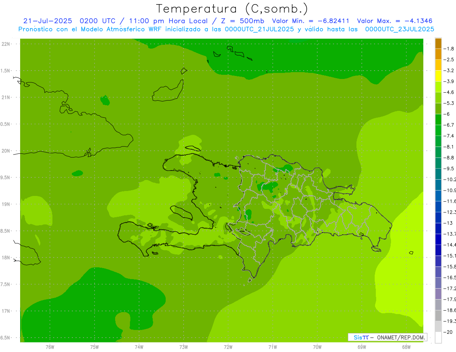456x352 pixels.
Task: Click the "Temperatura (C,somb.)" title
Action: [232, 9]
